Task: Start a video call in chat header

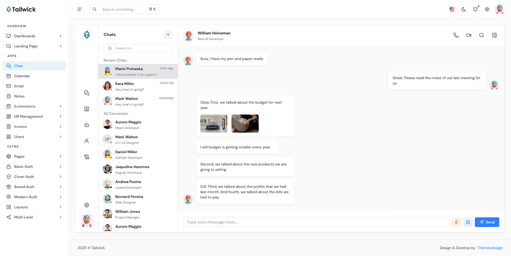Action: (469, 35)
